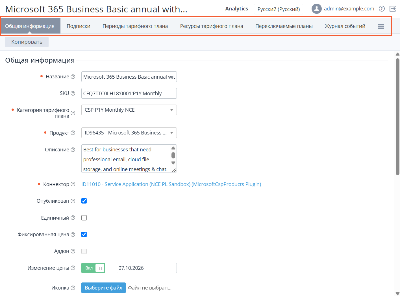Click help icon next to Изменение цены
Viewport: 400px width, 296px height.
click(73, 268)
